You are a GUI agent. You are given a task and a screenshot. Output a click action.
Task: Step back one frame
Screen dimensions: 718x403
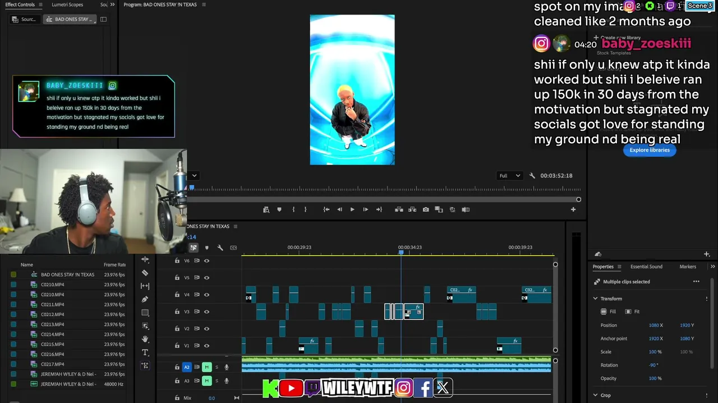tap(339, 209)
